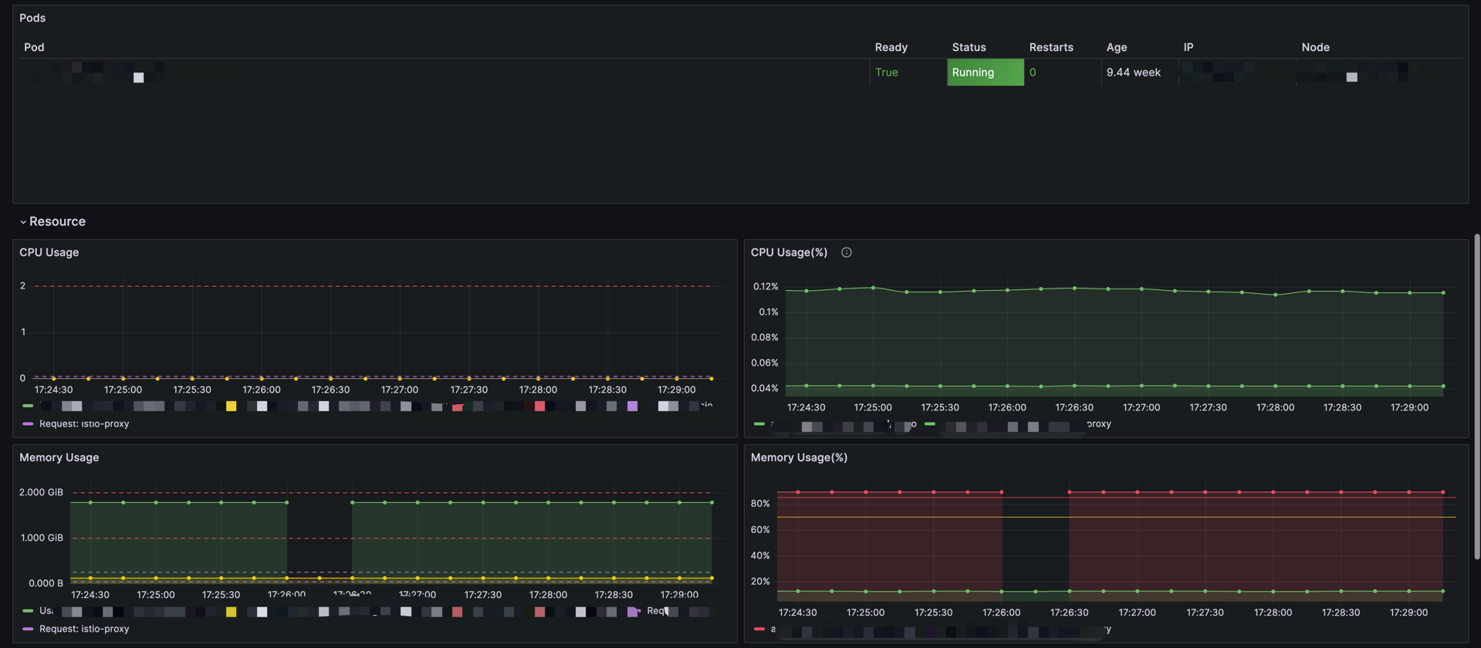Click 17:28:00 time label in Memory Usage(%) chart
The image size is (1481, 648).
(x=1273, y=613)
